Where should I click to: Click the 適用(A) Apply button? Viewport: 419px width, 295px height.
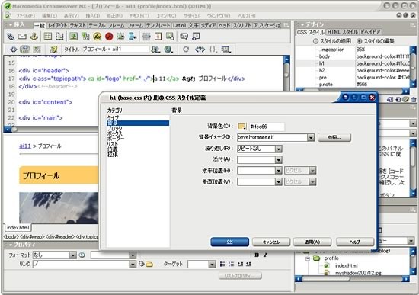312,242
